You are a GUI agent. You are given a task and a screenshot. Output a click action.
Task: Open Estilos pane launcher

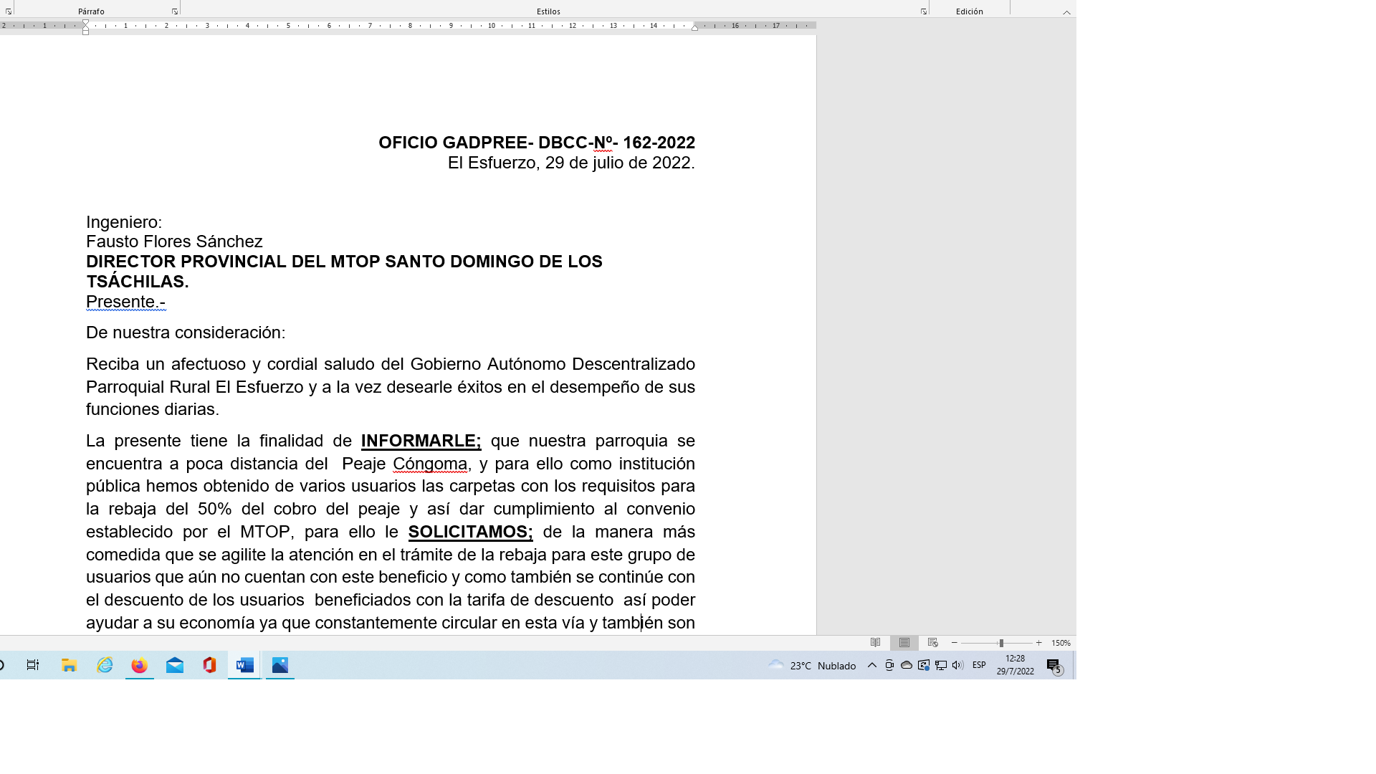[x=923, y=11]
